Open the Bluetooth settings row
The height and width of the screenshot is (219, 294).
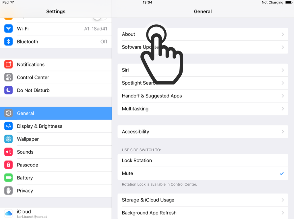pos(56,42)
